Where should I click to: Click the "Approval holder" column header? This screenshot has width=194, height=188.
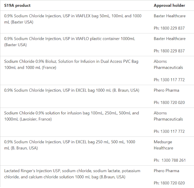pyautogui.click(x=169, y=5)
